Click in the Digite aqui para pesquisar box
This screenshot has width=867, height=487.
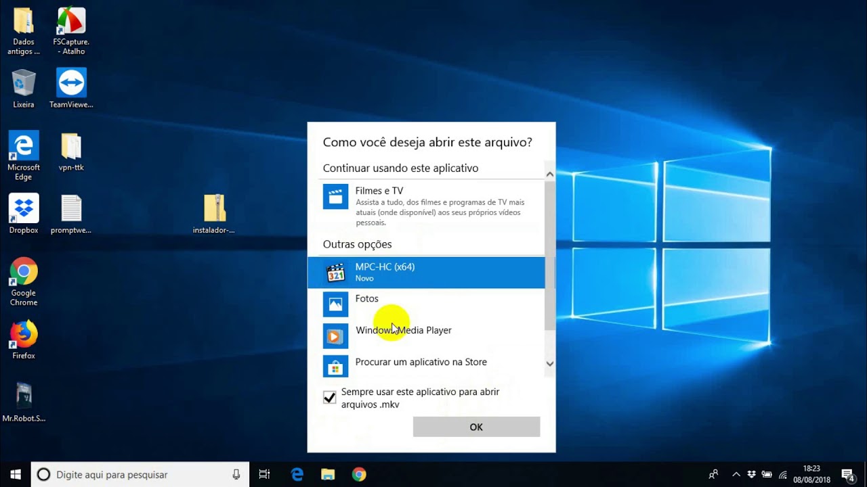(140, 474)
